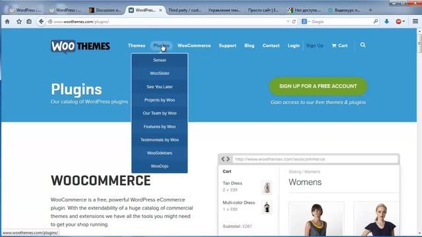Click the site search magnifier icon
This screenshot has height=237, width=422.
coord(363,45)
